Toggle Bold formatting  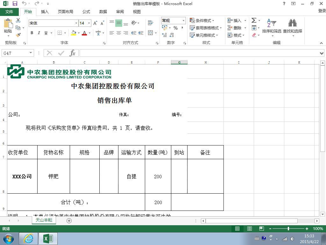pos(32,33)
